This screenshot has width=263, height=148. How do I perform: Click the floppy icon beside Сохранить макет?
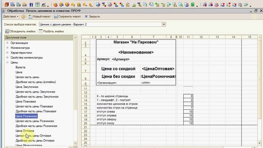(56, 16)
